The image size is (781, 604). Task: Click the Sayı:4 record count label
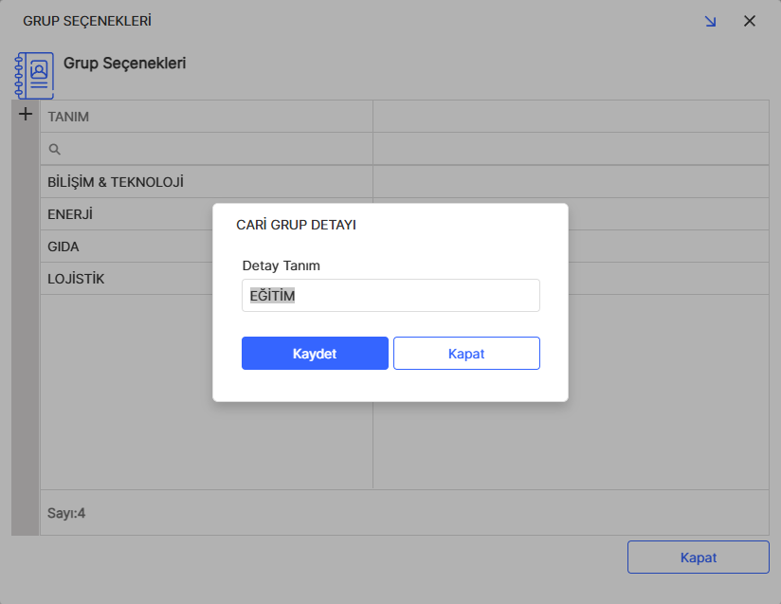pos(66,511)
